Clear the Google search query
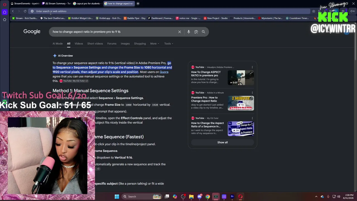357x201 pixels. point(180,32)
